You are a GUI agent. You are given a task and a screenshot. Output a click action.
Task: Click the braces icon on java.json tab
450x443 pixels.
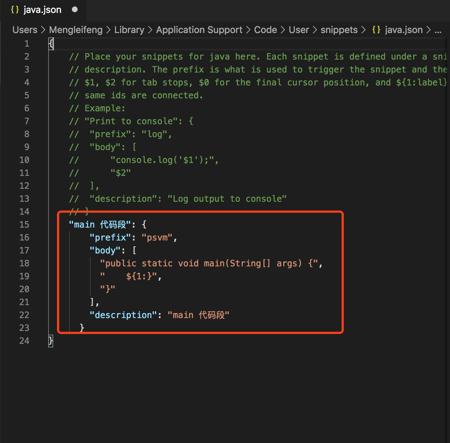15,10
